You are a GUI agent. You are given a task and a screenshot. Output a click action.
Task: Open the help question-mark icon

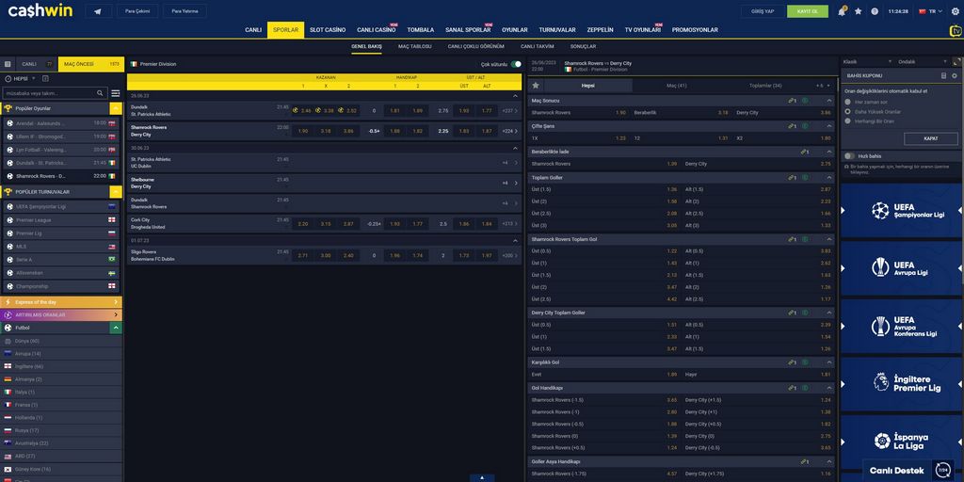pyautogui.click(x=875, y=11)
